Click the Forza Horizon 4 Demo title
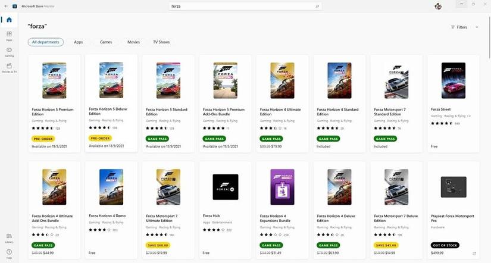 107,216
